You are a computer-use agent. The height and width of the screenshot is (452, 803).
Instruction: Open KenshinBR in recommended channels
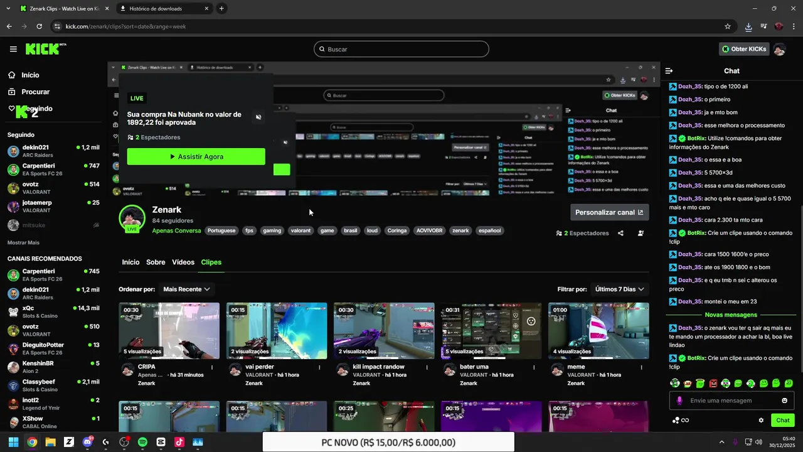tap(53, 367)
